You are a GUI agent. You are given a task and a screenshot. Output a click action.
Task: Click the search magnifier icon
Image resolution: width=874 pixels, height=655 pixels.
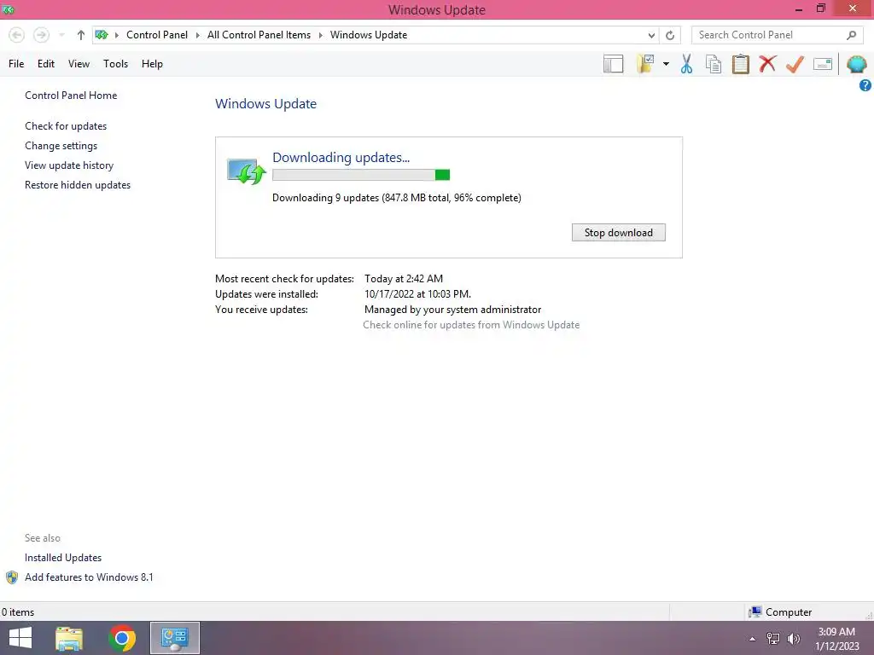click(x=851, y=35)
